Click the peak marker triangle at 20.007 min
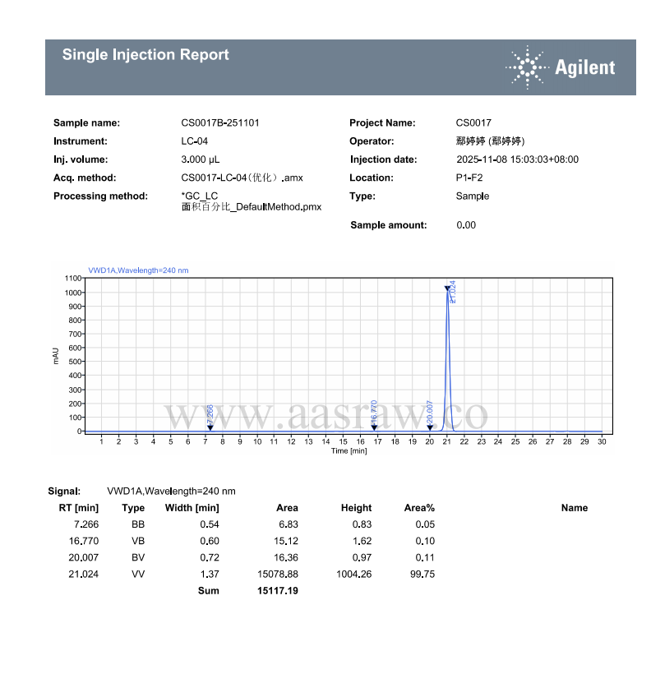This screenshot has height=674, width=651. (x=430, y=427)
